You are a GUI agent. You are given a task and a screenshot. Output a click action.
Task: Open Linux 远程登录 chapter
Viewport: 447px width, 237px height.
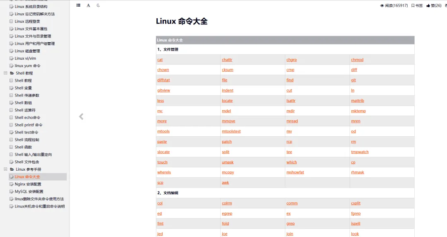click(x=27, y=22)
